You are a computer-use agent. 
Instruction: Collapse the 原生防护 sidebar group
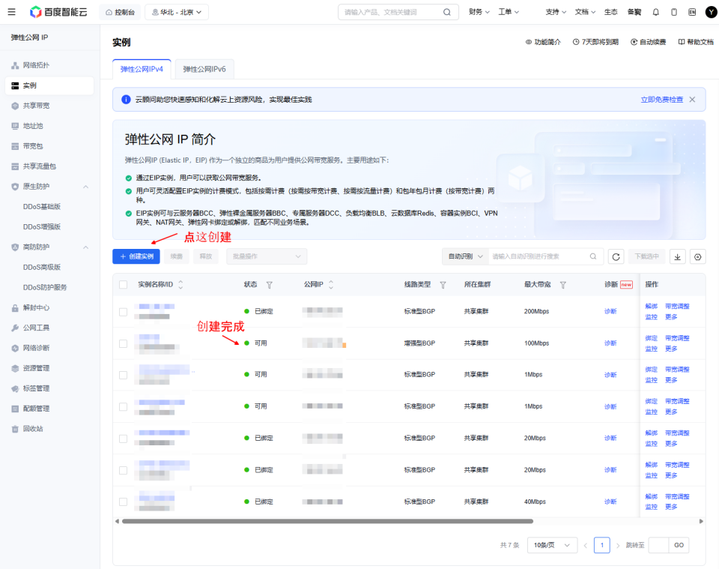point(85,187)
